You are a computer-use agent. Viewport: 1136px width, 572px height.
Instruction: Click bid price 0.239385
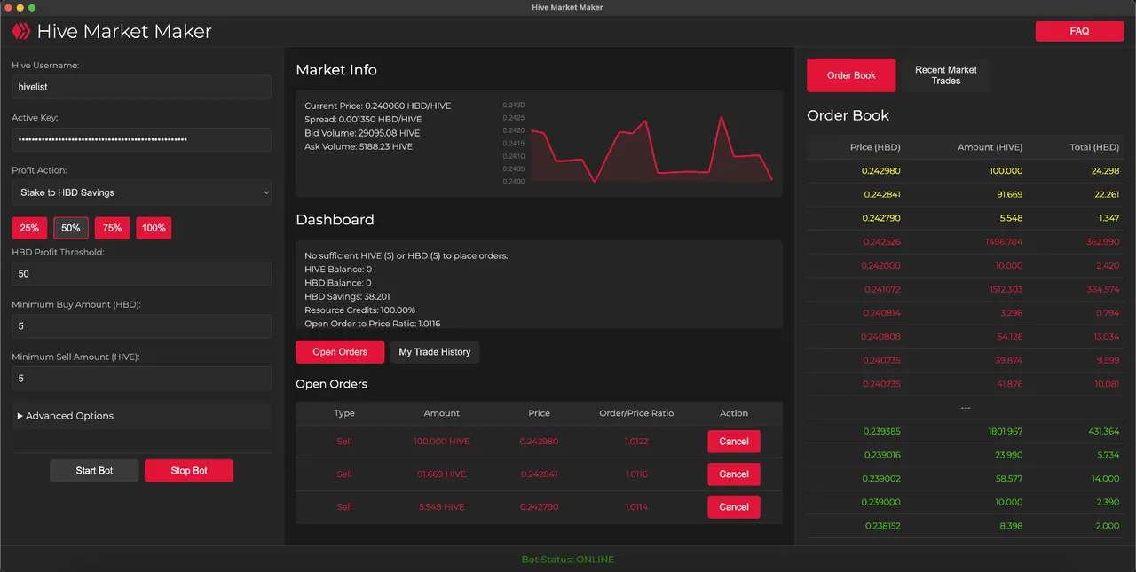[881, 431]
